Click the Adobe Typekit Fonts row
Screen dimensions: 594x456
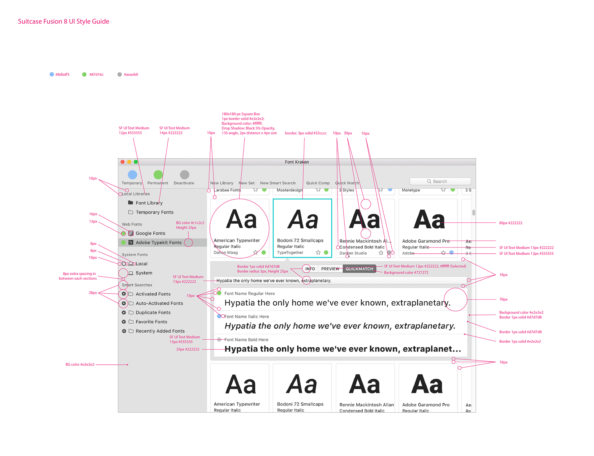pos(162,243)
